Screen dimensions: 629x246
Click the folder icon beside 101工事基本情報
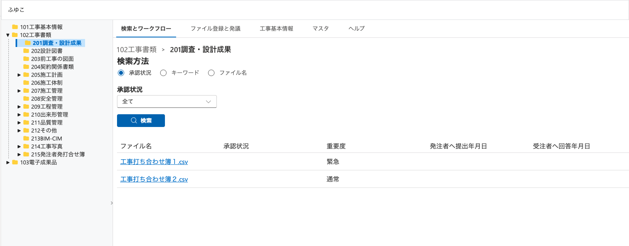[15, 27]
